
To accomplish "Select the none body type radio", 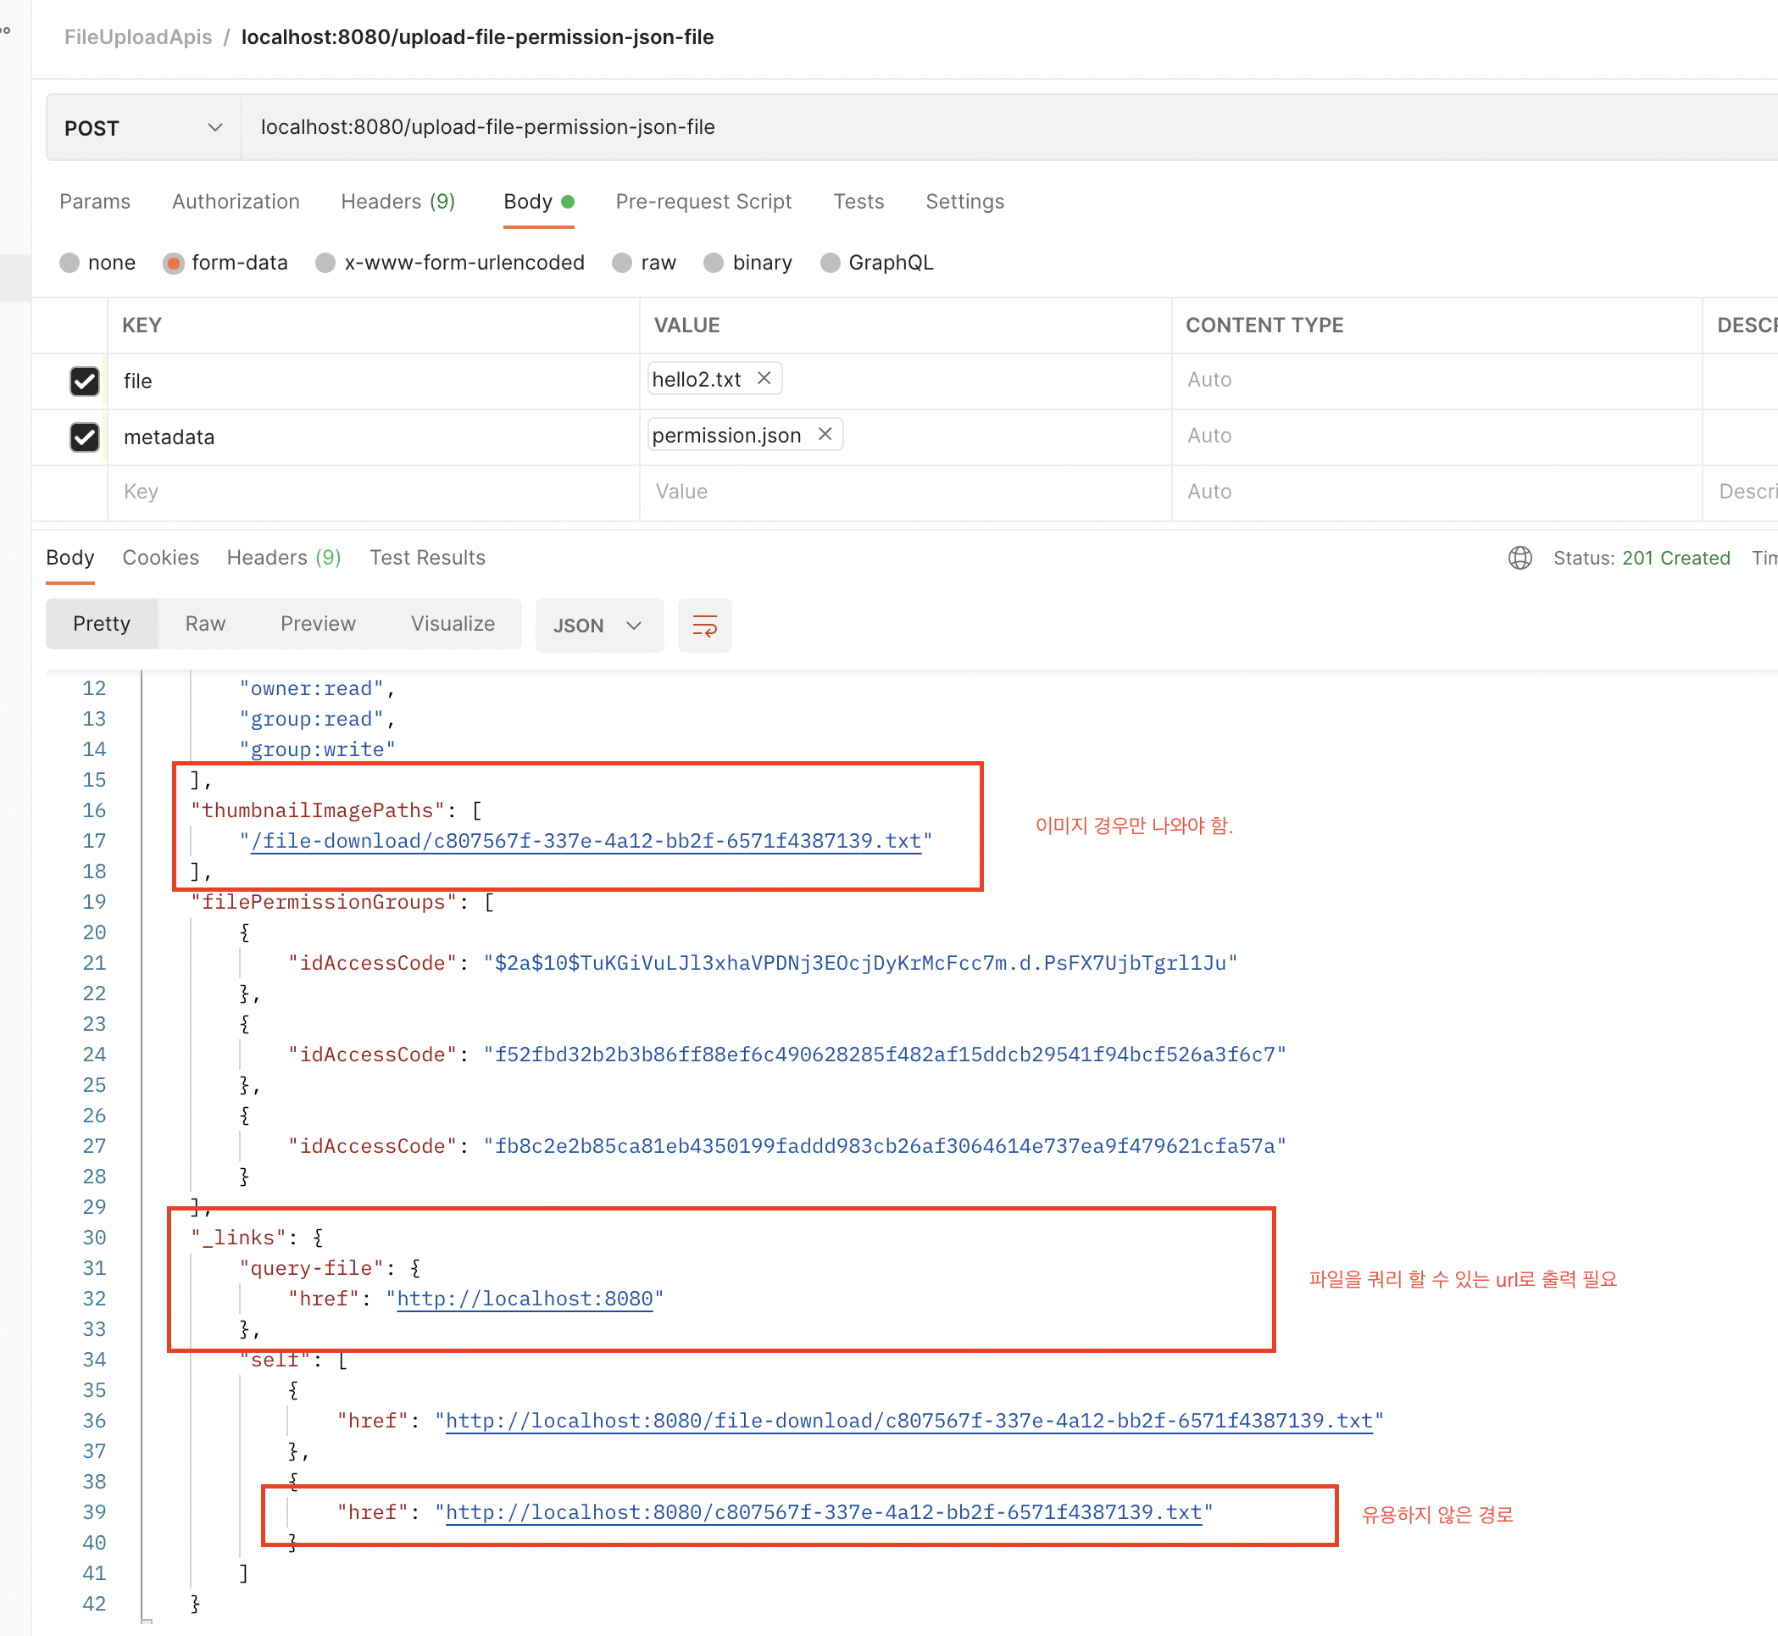I will [x=69, y=263].
